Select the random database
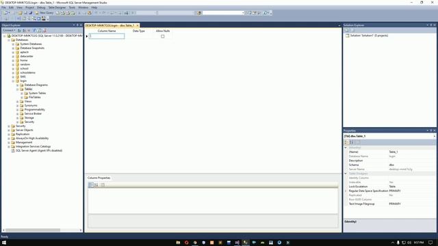The width and height of the screenshot is (438, 246). [25, 64]
